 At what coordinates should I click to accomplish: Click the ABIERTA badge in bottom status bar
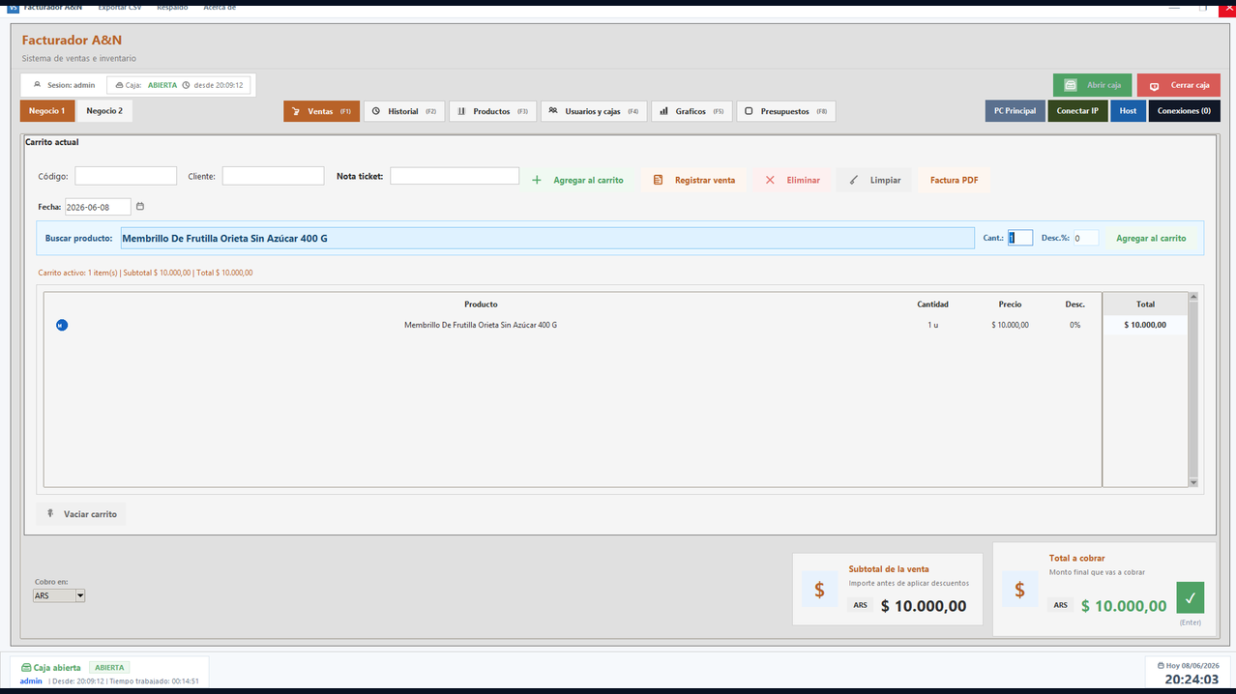[109, 668]
